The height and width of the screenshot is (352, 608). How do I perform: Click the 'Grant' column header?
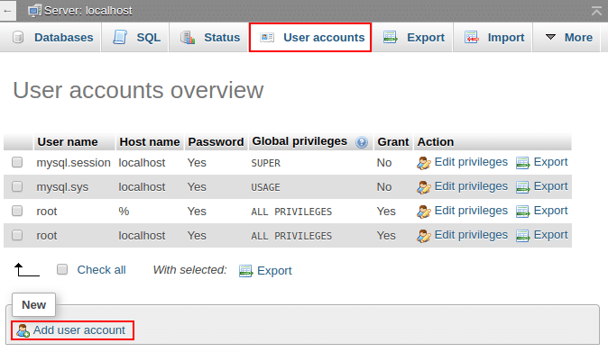[x=392, y=142]
